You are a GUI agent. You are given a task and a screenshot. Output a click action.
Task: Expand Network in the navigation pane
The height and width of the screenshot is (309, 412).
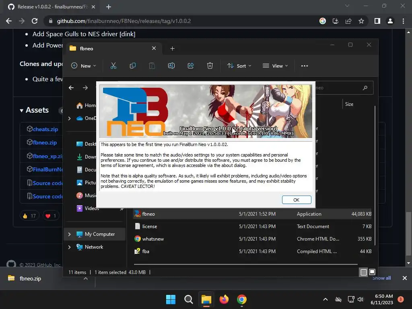[69, 247]
